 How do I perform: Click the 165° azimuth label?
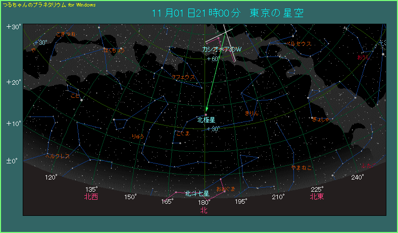click(x=168, y=202)
